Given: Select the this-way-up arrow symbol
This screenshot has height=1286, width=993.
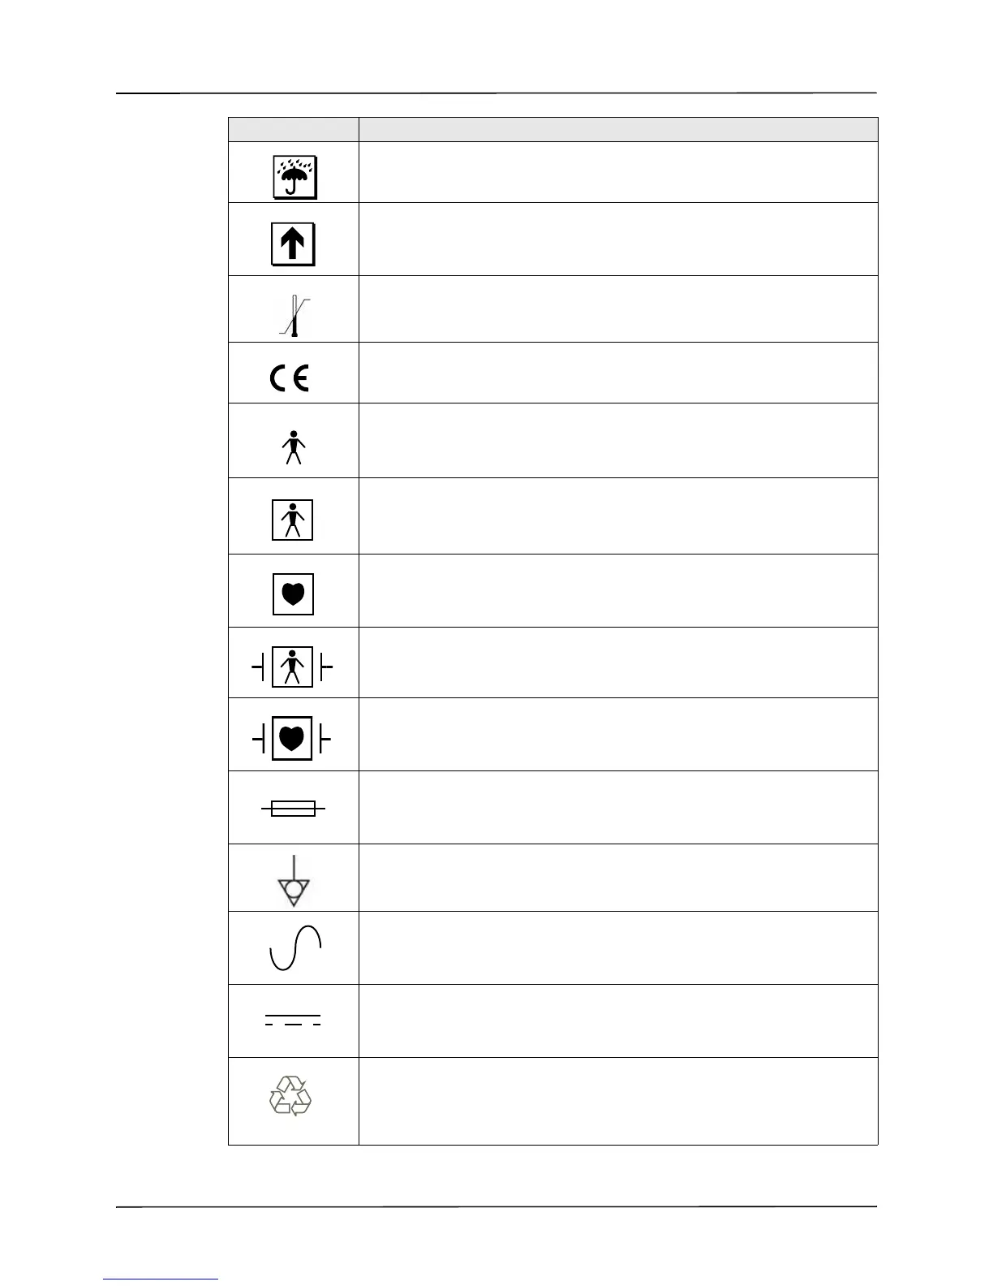Looking at the screenshot, I should pos(293,243).
